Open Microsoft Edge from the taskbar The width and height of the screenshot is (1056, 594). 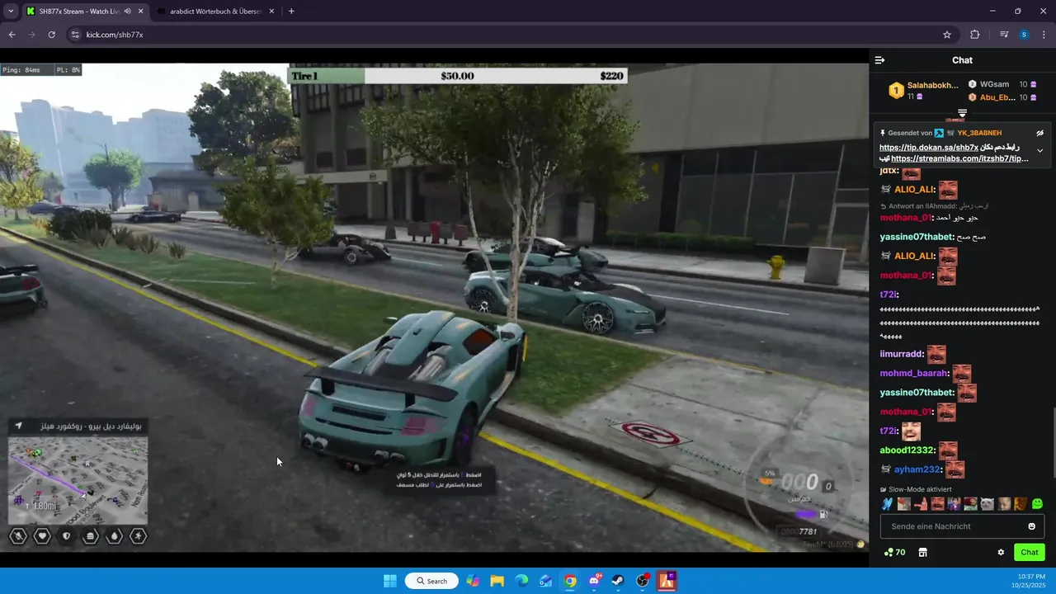click(x=521, y=581)
